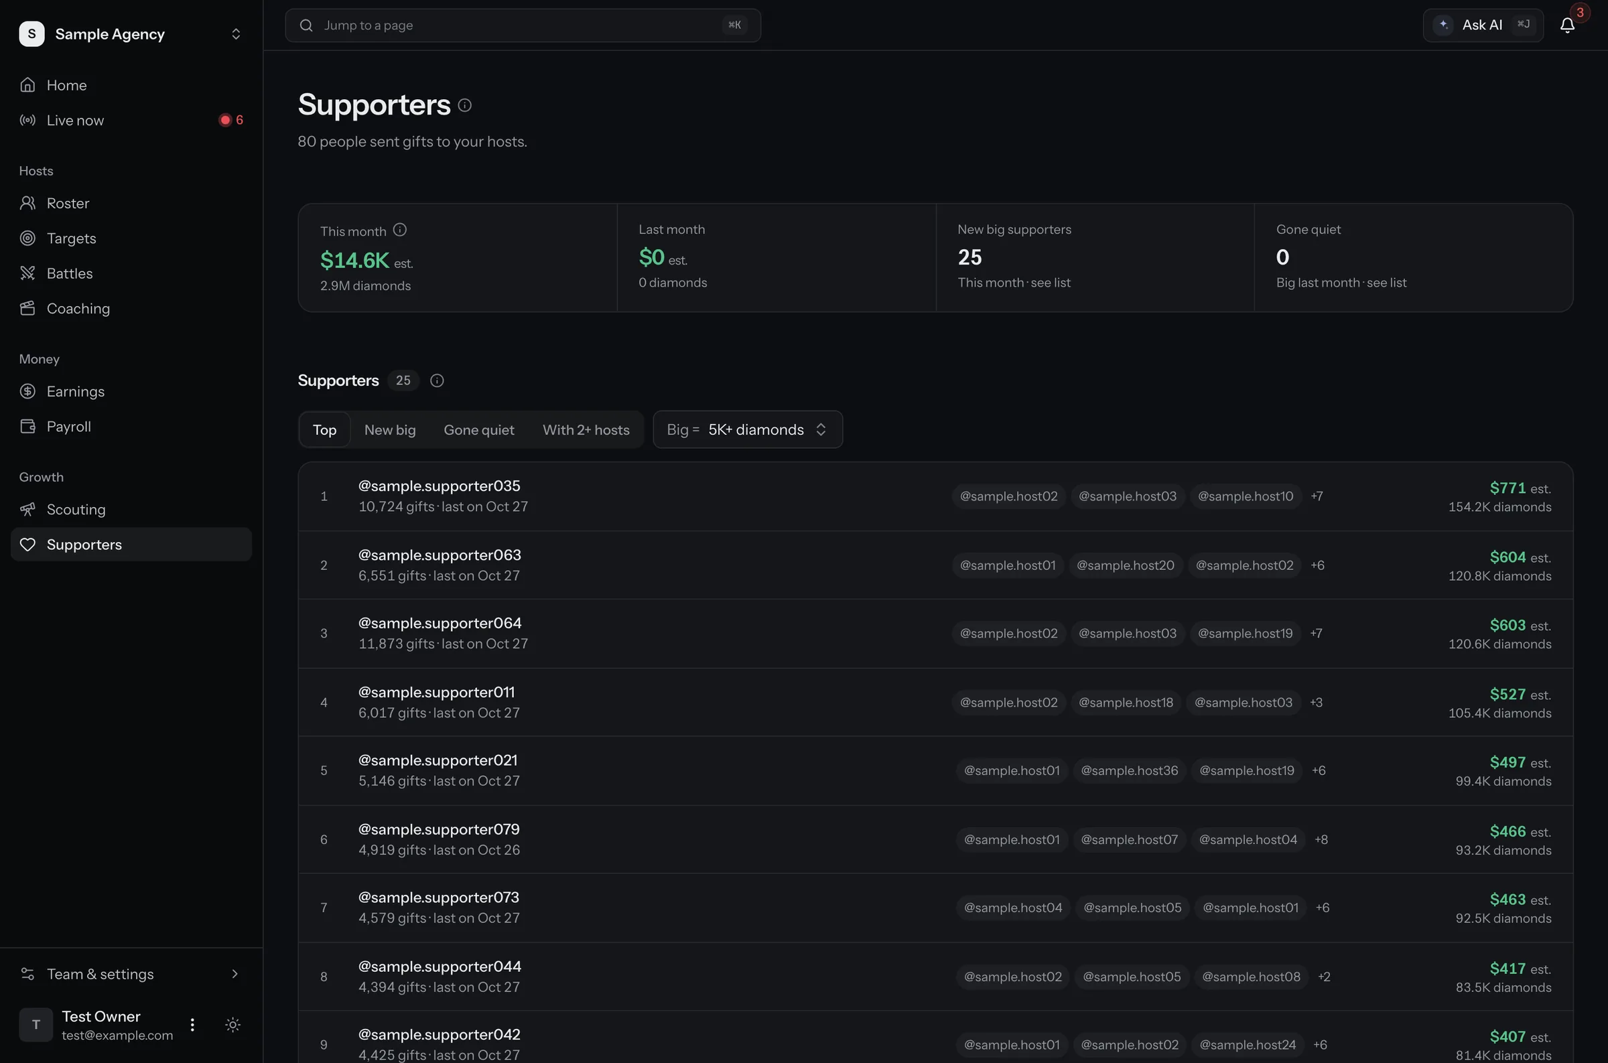
Task: Show +8 more hosts for supporter079
Action: (1321, 839)
